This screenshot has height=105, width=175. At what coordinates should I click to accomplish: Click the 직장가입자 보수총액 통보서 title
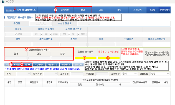(20, 17)
